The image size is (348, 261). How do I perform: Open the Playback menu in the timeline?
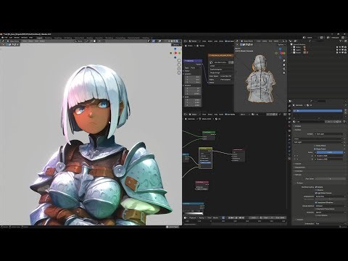(193, 217)
